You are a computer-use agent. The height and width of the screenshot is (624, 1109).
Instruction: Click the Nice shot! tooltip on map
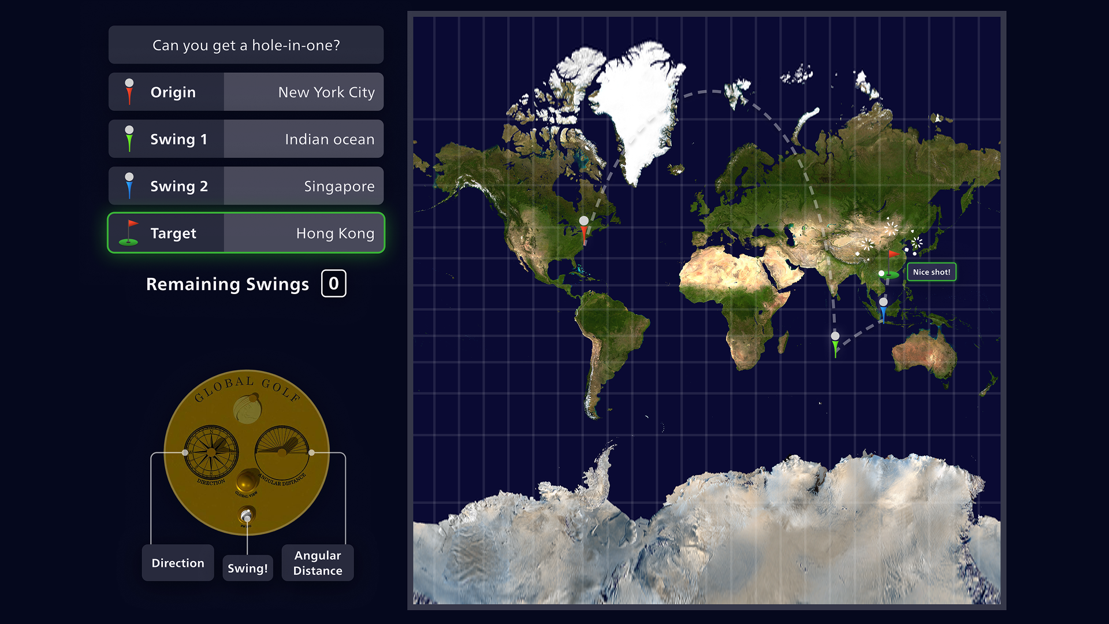931,272
